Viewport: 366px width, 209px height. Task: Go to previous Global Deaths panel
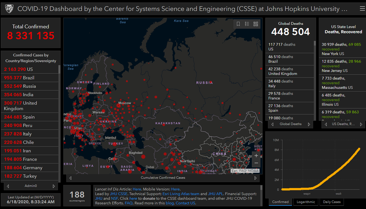(x=272, y=124)
